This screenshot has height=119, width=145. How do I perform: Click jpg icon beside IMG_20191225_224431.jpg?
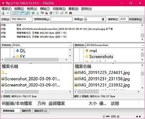point(76,73)
